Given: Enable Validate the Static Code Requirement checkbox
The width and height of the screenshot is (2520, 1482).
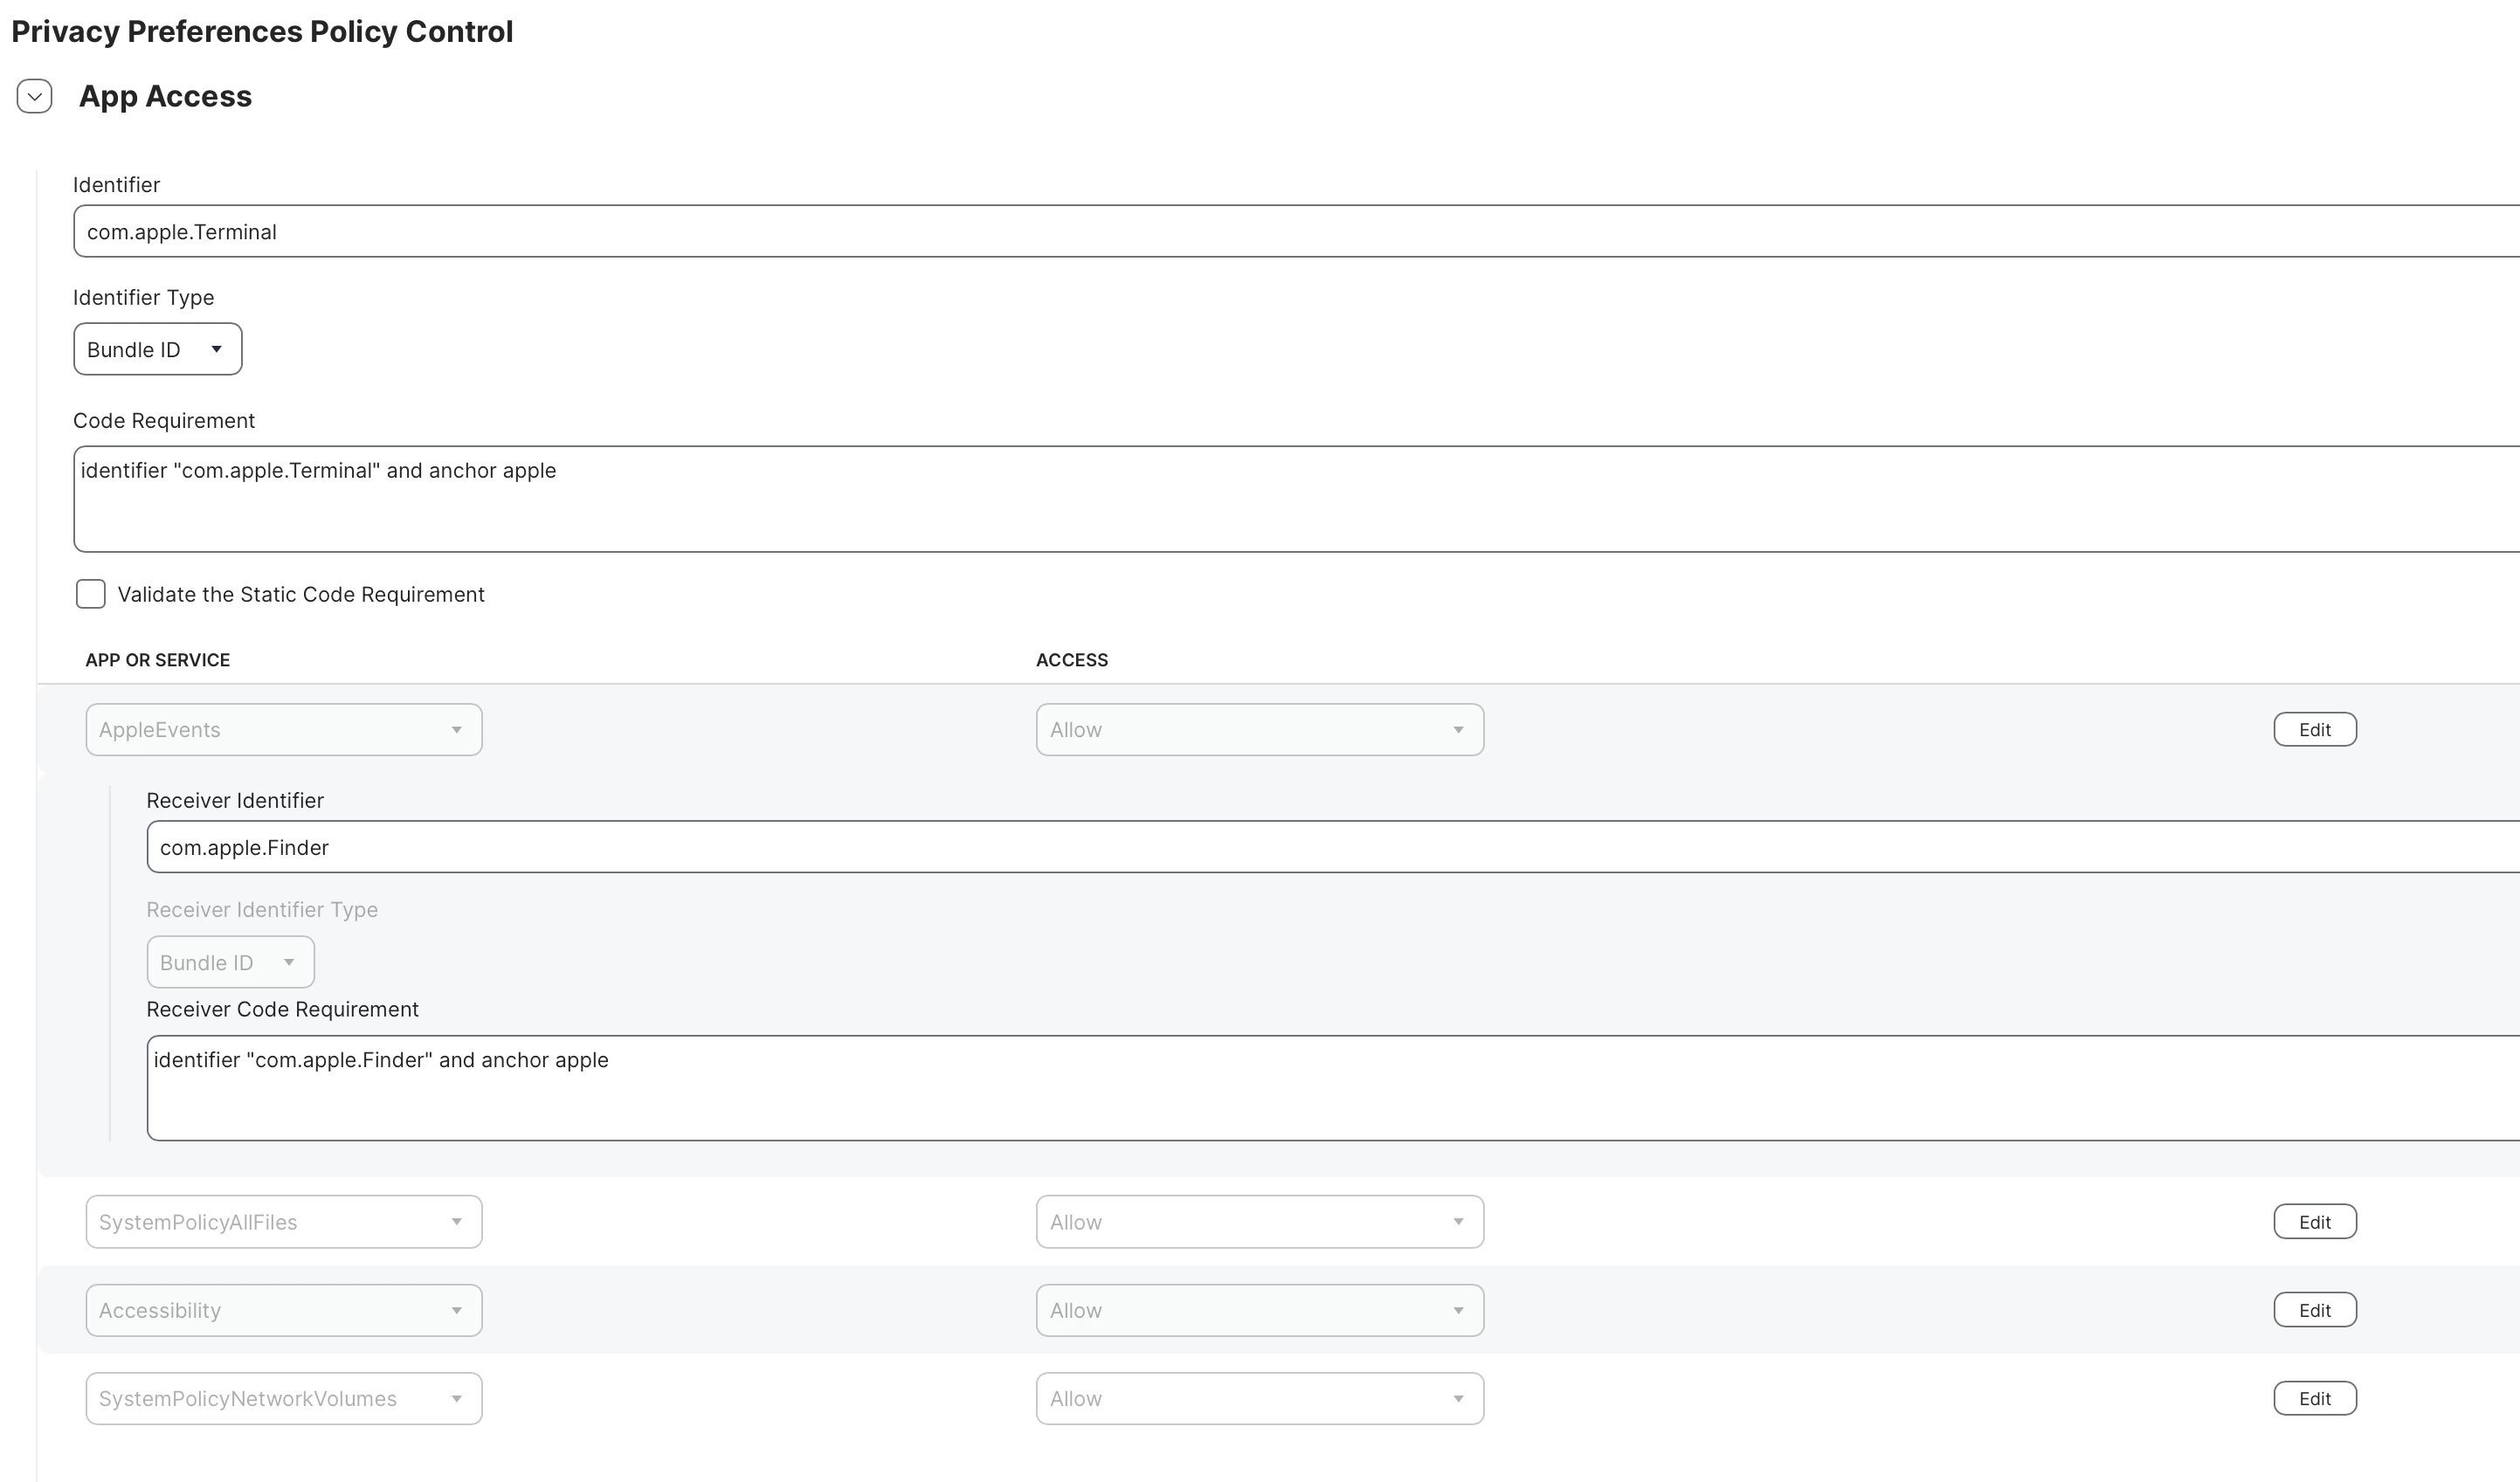Looking at the screenshot, I should 91,594.
